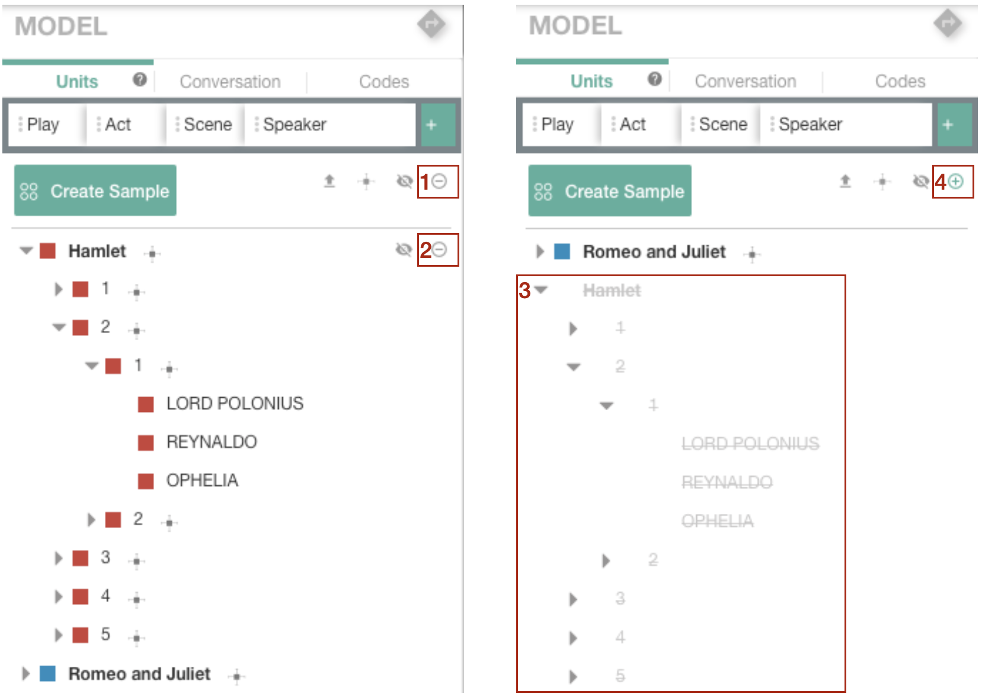Image resolution: width=982 pixels, height=700 pixels.
Task: Click the diamond arrow icon in left MODEL header
Action: (431, 24)
